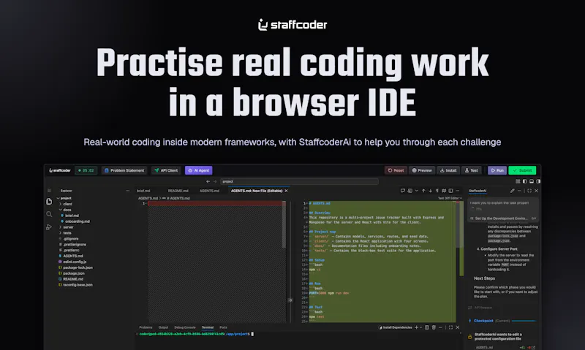The width and height of the screenshot is (585, 350).
Task: Switch to the brief.md editor tab
Action: [x=143, y=191]
